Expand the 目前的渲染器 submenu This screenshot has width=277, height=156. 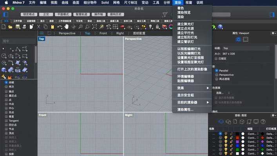coord(192,102)
